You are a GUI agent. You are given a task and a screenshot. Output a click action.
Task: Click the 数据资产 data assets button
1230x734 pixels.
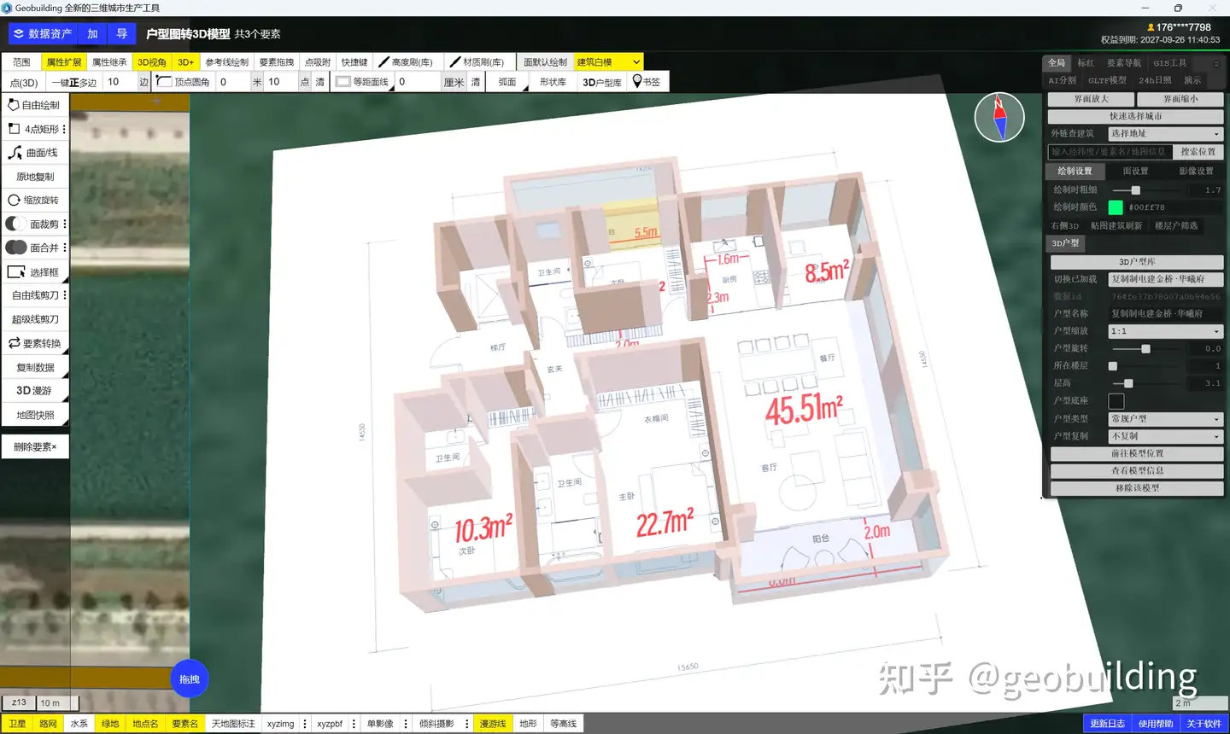43,34
